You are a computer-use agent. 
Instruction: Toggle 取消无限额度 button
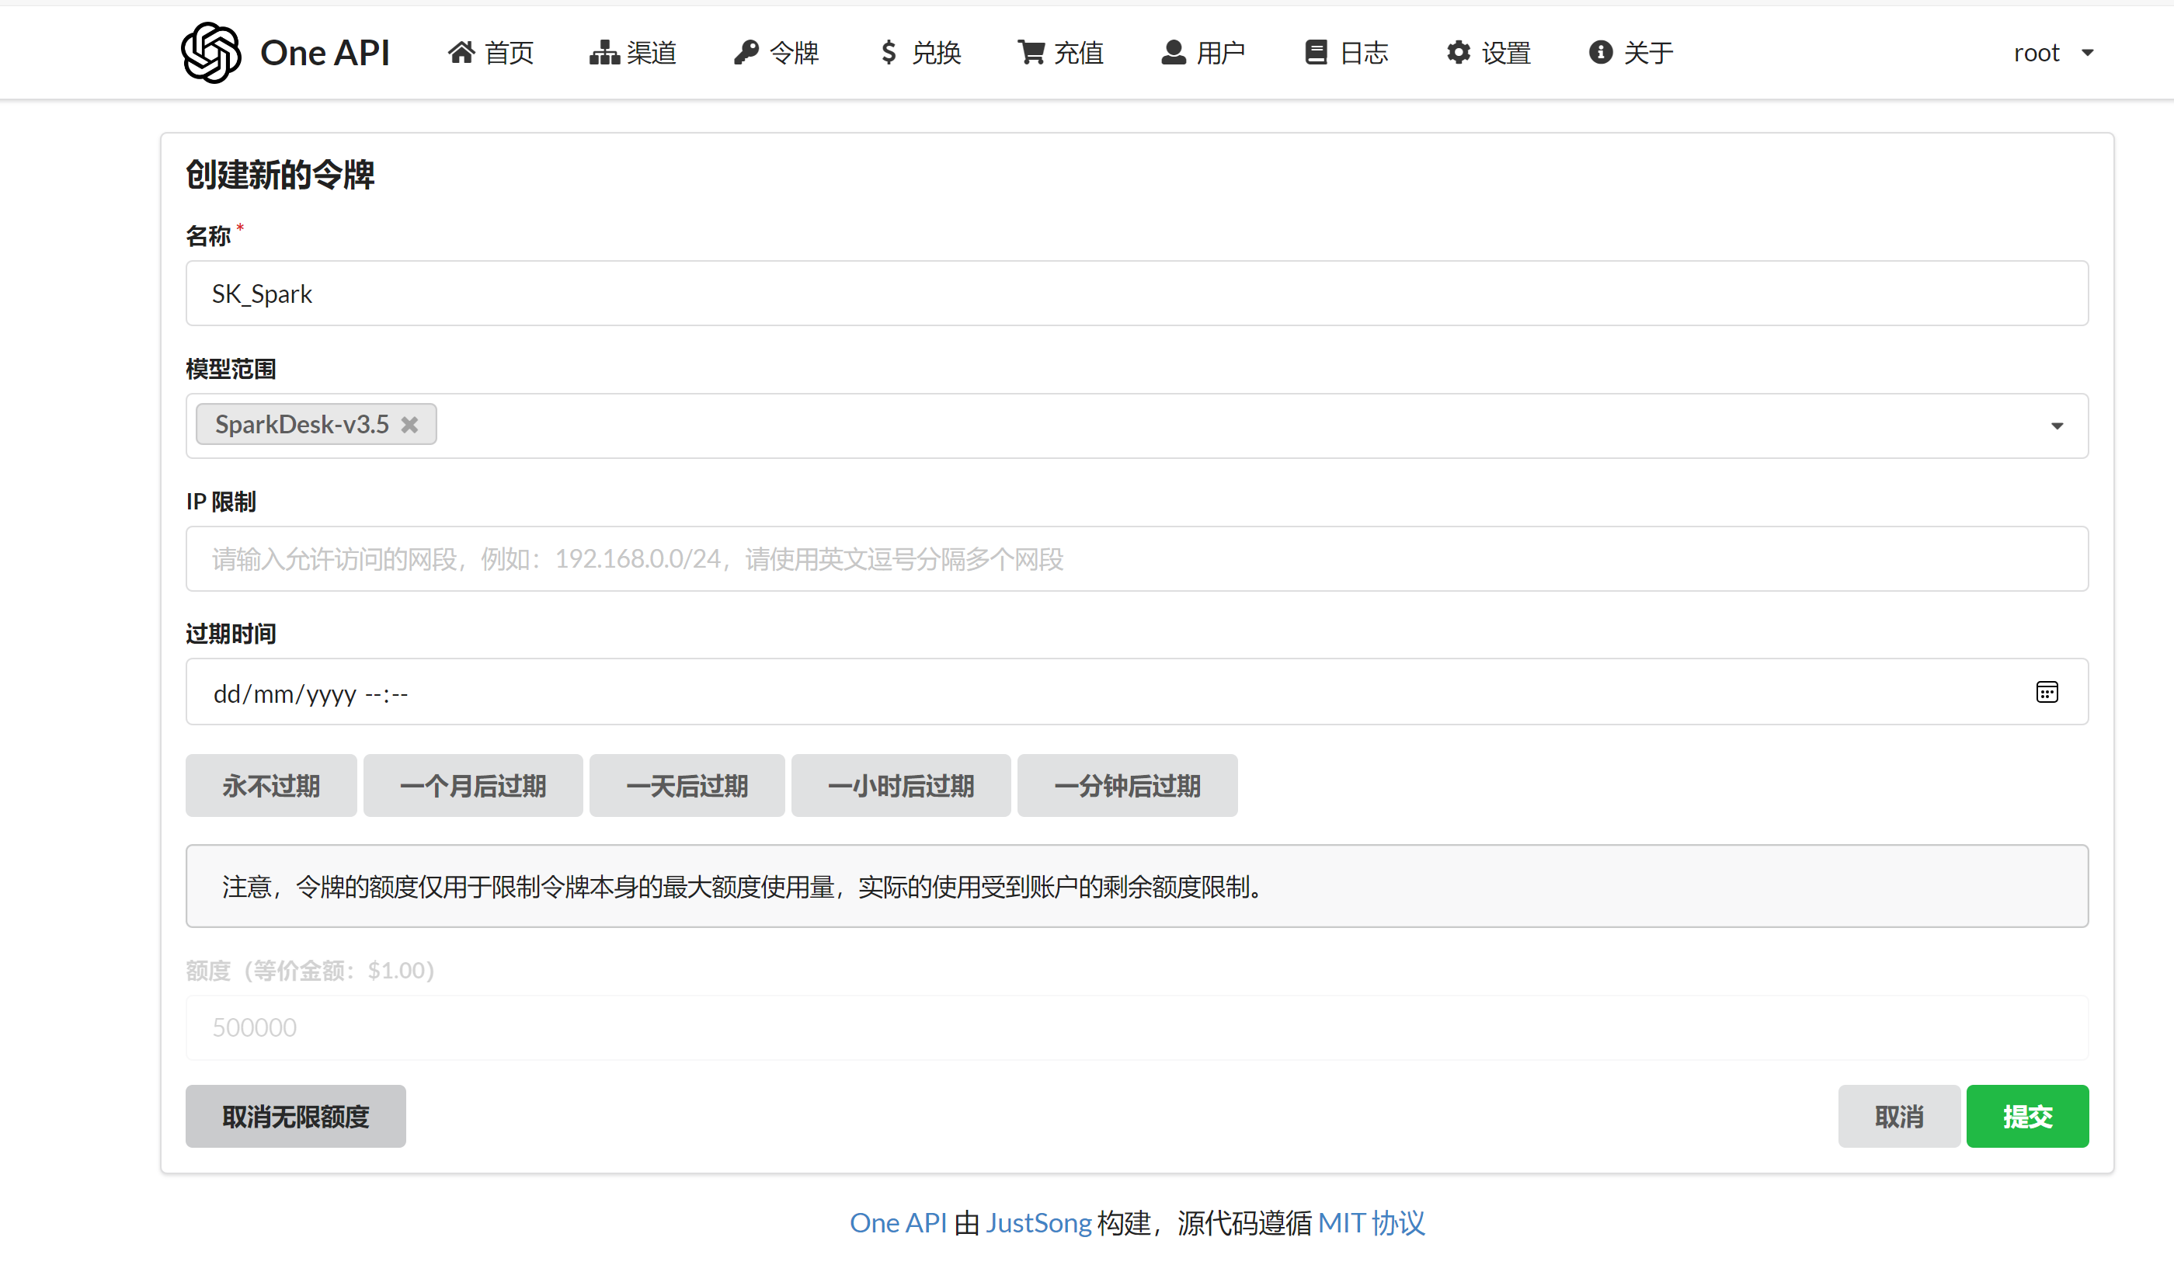pos(295,1116)
